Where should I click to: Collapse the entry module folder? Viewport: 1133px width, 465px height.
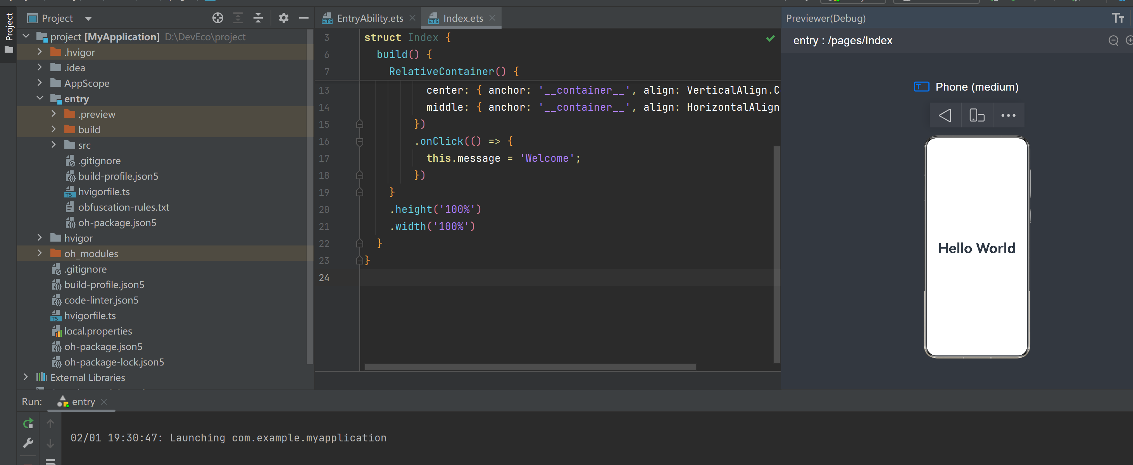click(40, 98)
